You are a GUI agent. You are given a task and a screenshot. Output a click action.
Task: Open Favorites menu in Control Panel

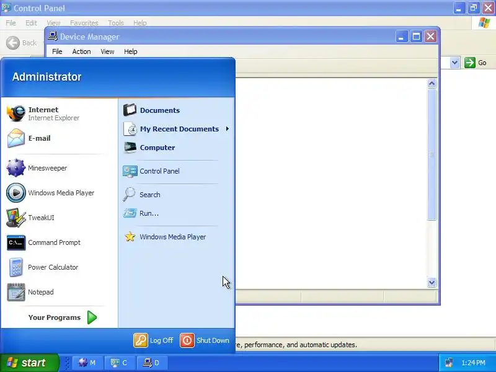[84, 23]
